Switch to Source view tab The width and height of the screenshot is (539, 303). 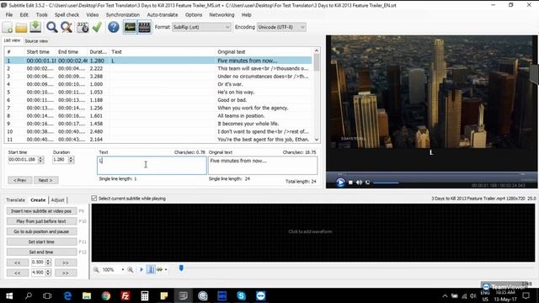(x=36, y=41)
